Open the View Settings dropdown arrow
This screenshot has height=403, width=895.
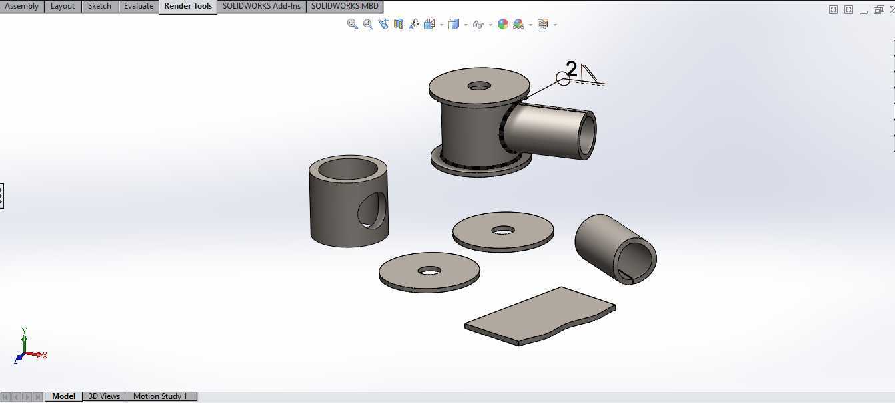555,25
